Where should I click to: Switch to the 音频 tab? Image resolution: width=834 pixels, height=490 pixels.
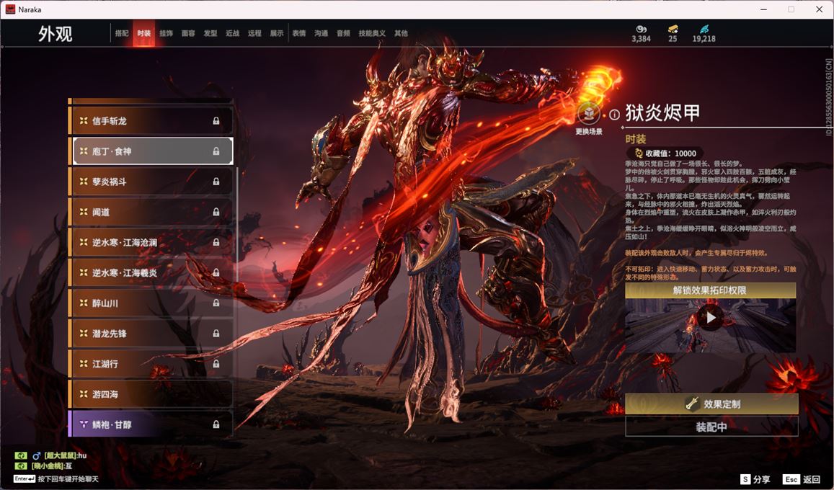point(343,33)
